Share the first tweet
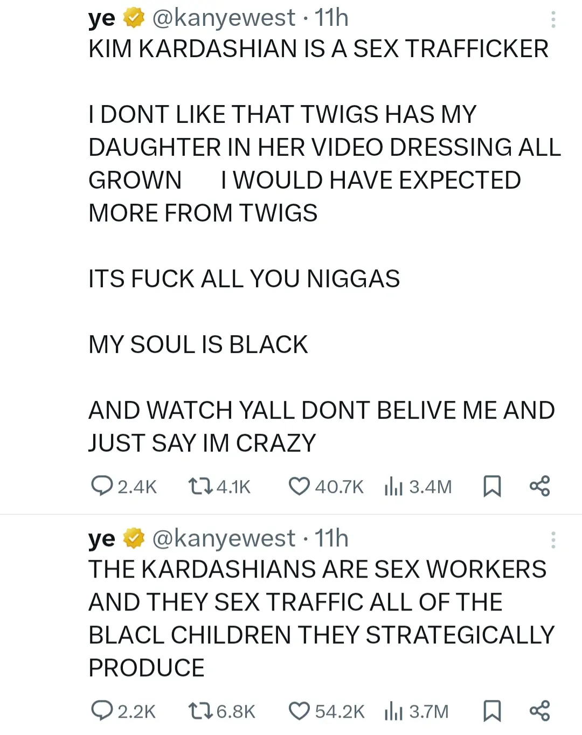This screenshot has height=735, width=582. pyautogui.click(x=539, y=486)
